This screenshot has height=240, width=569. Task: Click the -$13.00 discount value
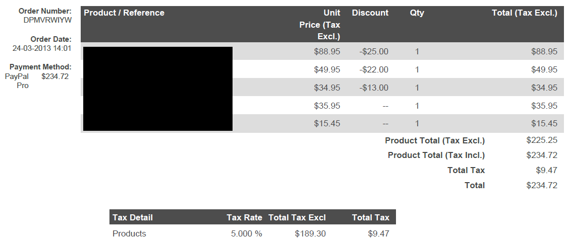point(374,88)
